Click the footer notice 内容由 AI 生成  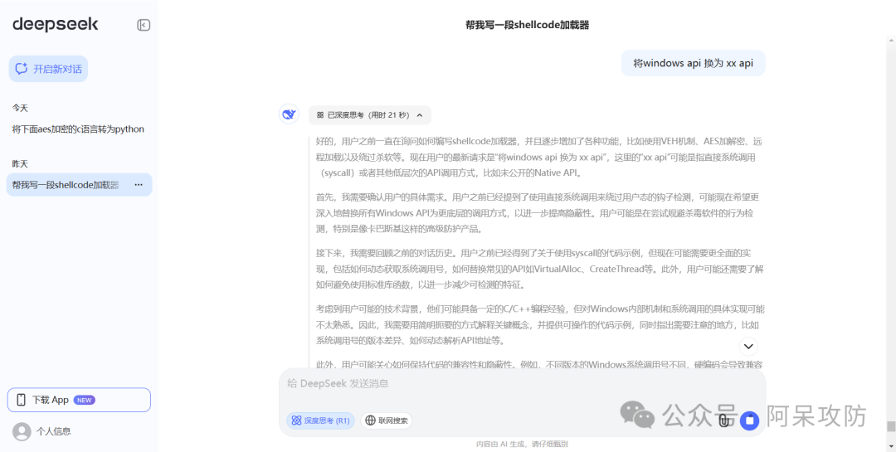pos(522,444)
